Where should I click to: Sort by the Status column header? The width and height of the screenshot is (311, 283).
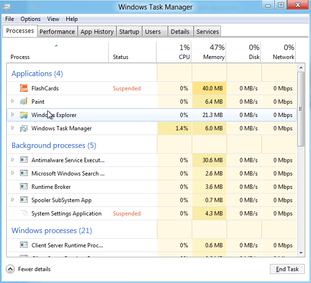[132, 52]
